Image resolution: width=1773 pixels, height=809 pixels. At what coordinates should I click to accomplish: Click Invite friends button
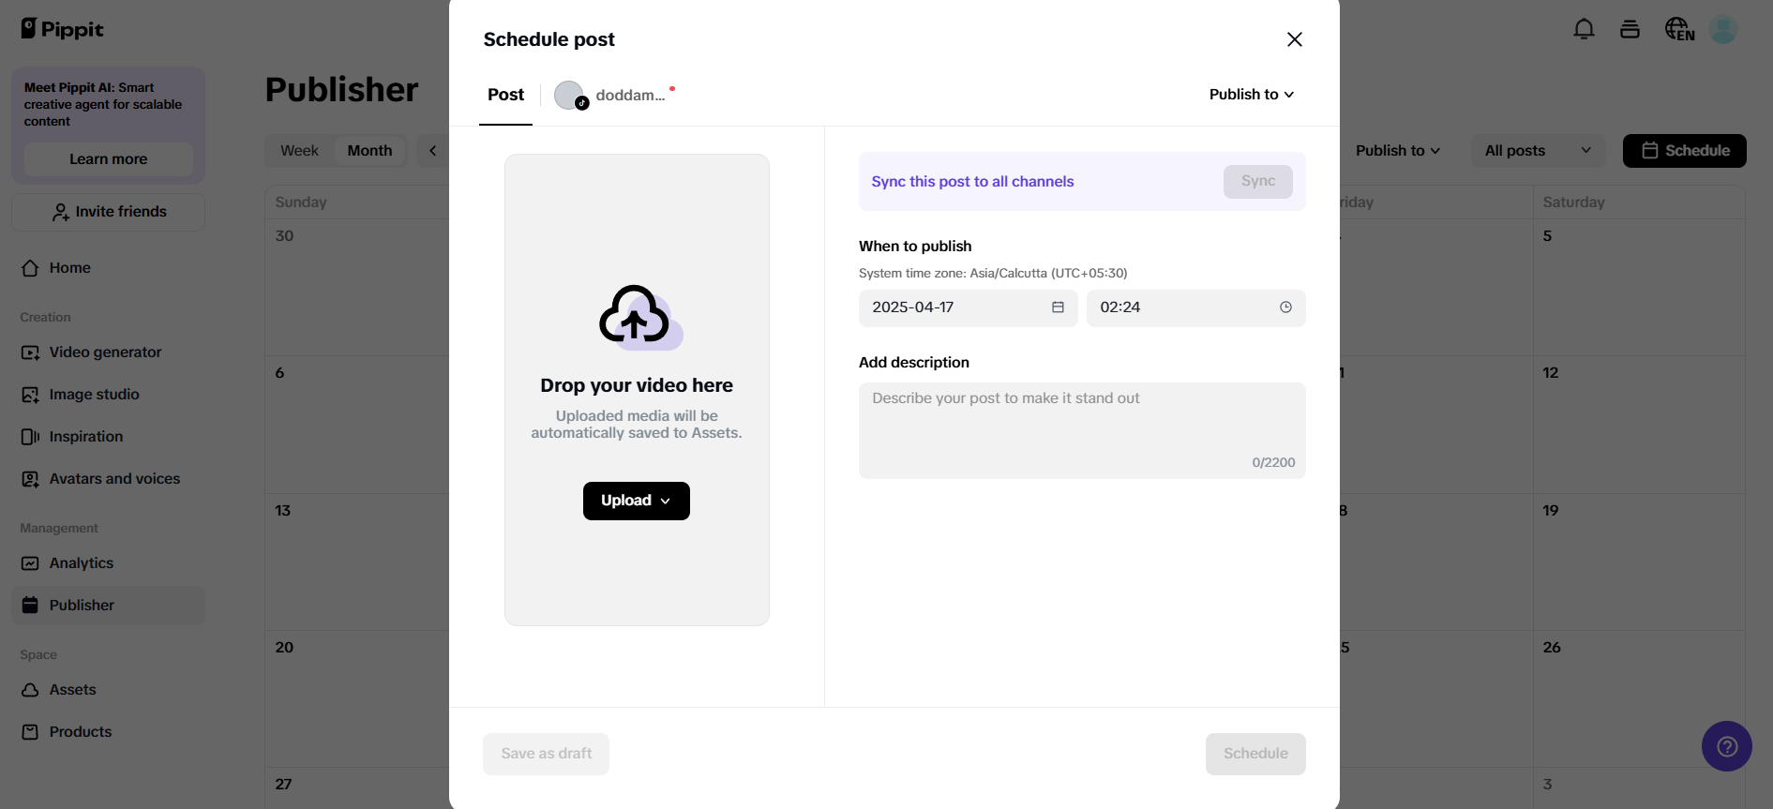coord(109,212)
